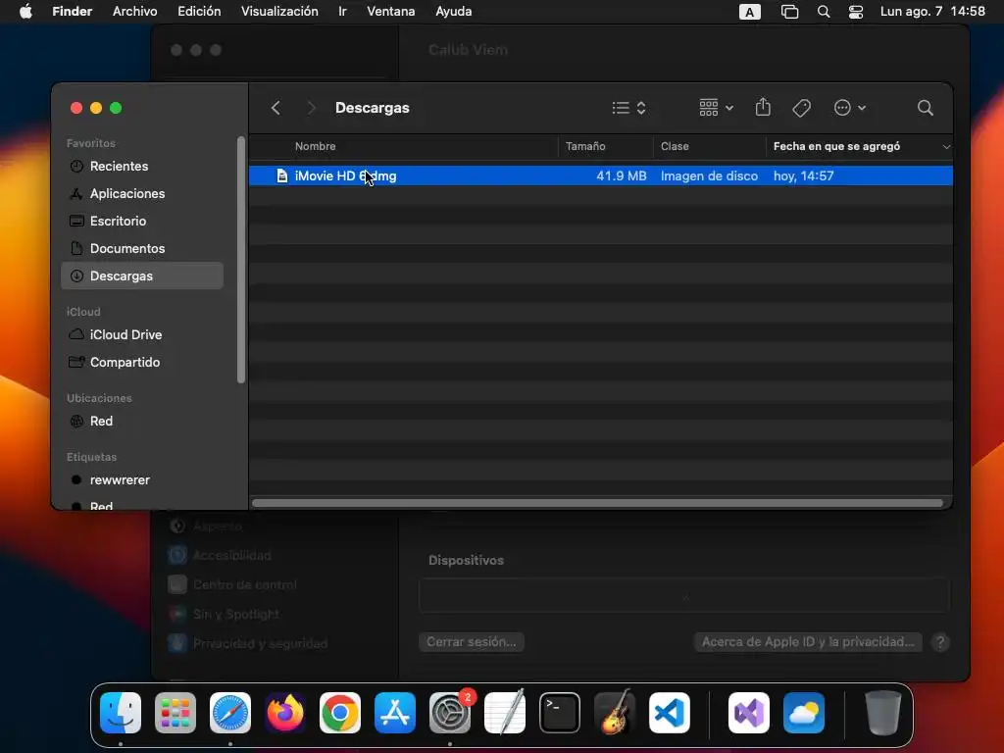Image resolution: width=1004 pixels, height=753 pixels.
Task: Open Visual Studio from the Dock
Action: pos(749,713)
